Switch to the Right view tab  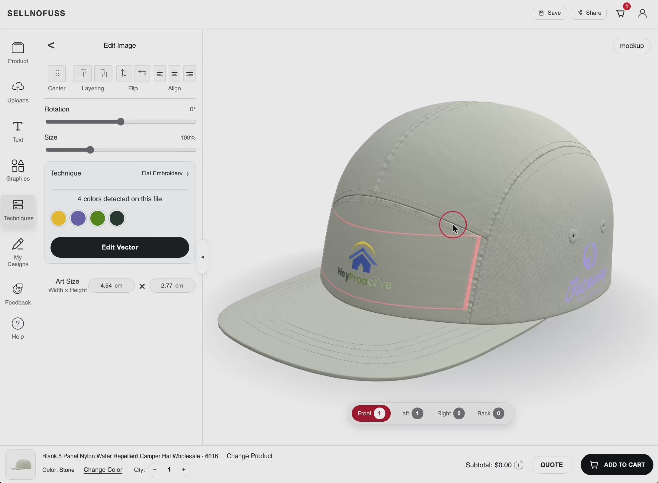click(450, 413)
